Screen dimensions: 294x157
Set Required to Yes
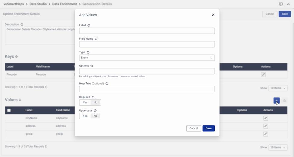[x=85, y=103]
